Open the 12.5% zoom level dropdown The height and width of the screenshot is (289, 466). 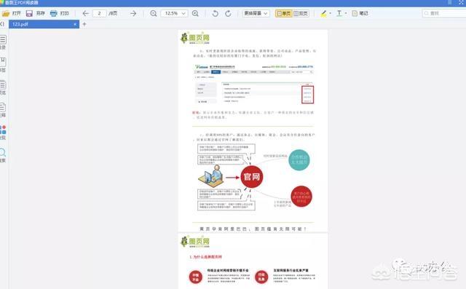(x=175, y=13)
